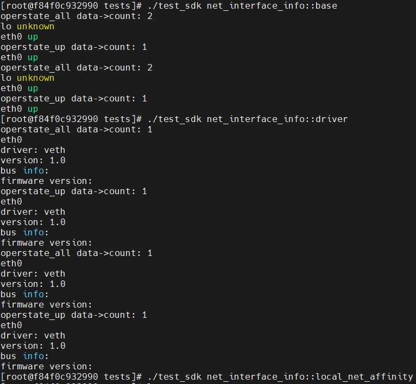
Task: Click the yellow 'unknown' status after first 'lo'
Action: coord(35,27)
